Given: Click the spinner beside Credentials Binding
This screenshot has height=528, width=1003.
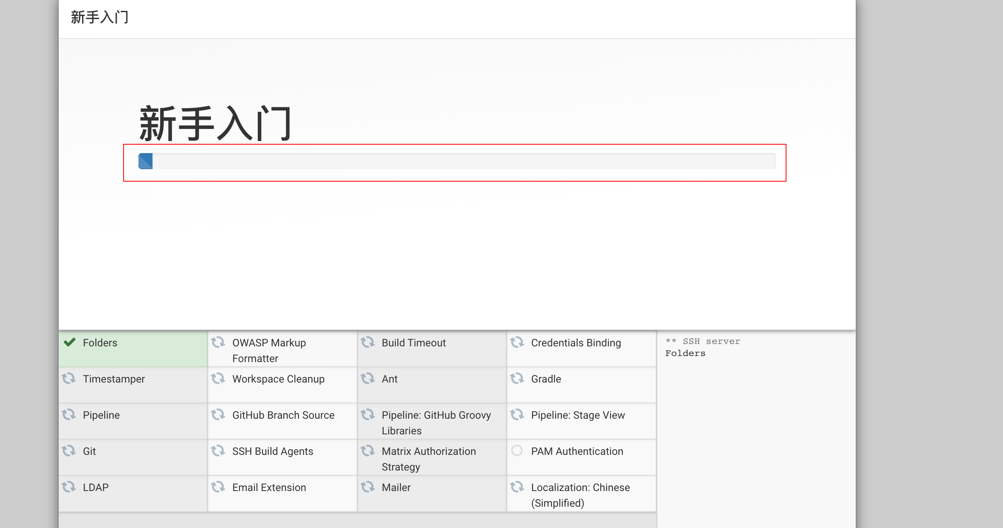Looking at the screenshot, I should click(x=517, y=342).
